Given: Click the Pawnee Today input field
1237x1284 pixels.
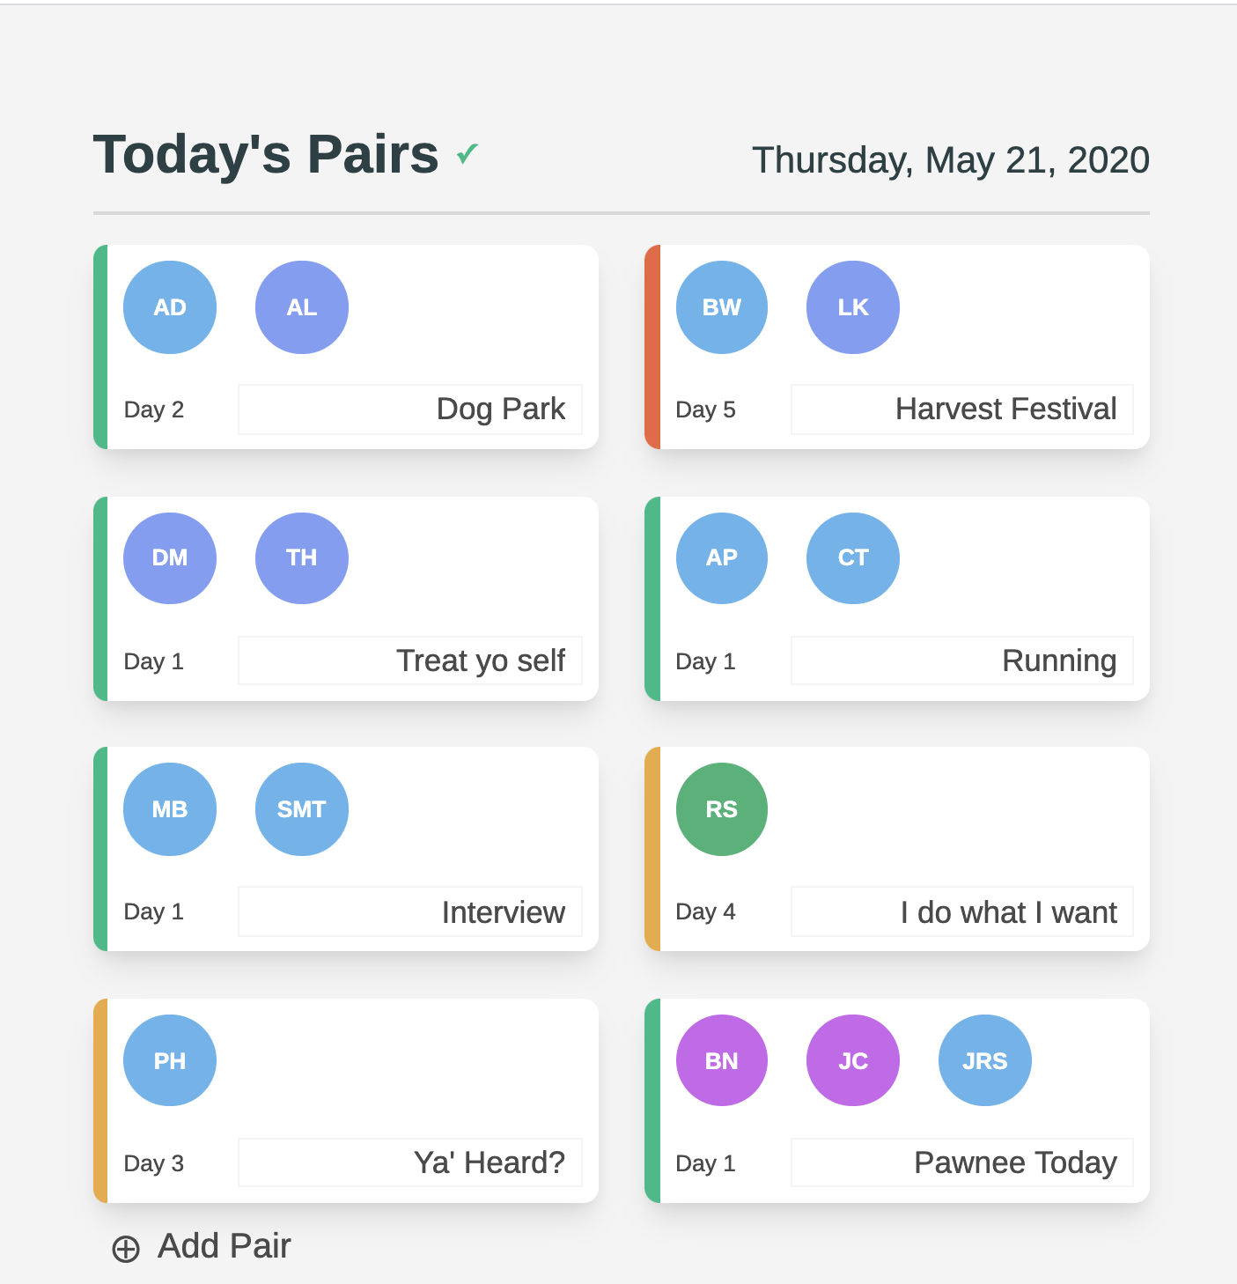Looking at the screenshot, I should 962,1162.
